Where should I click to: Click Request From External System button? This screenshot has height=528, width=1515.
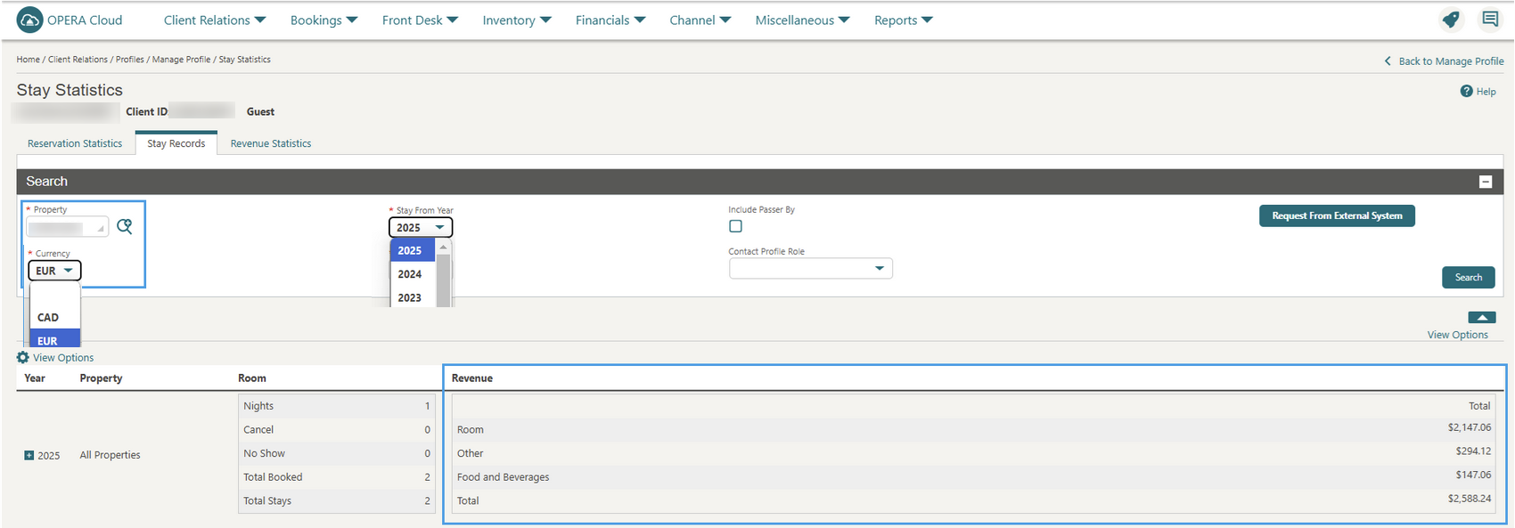click(1337, 215)
